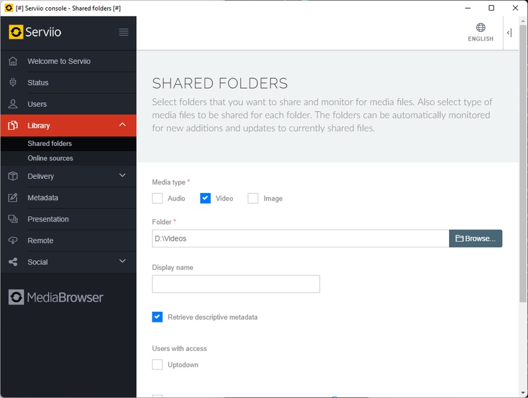Expand the Delivery section chevron
528x398 pixels.
point(122,176)
